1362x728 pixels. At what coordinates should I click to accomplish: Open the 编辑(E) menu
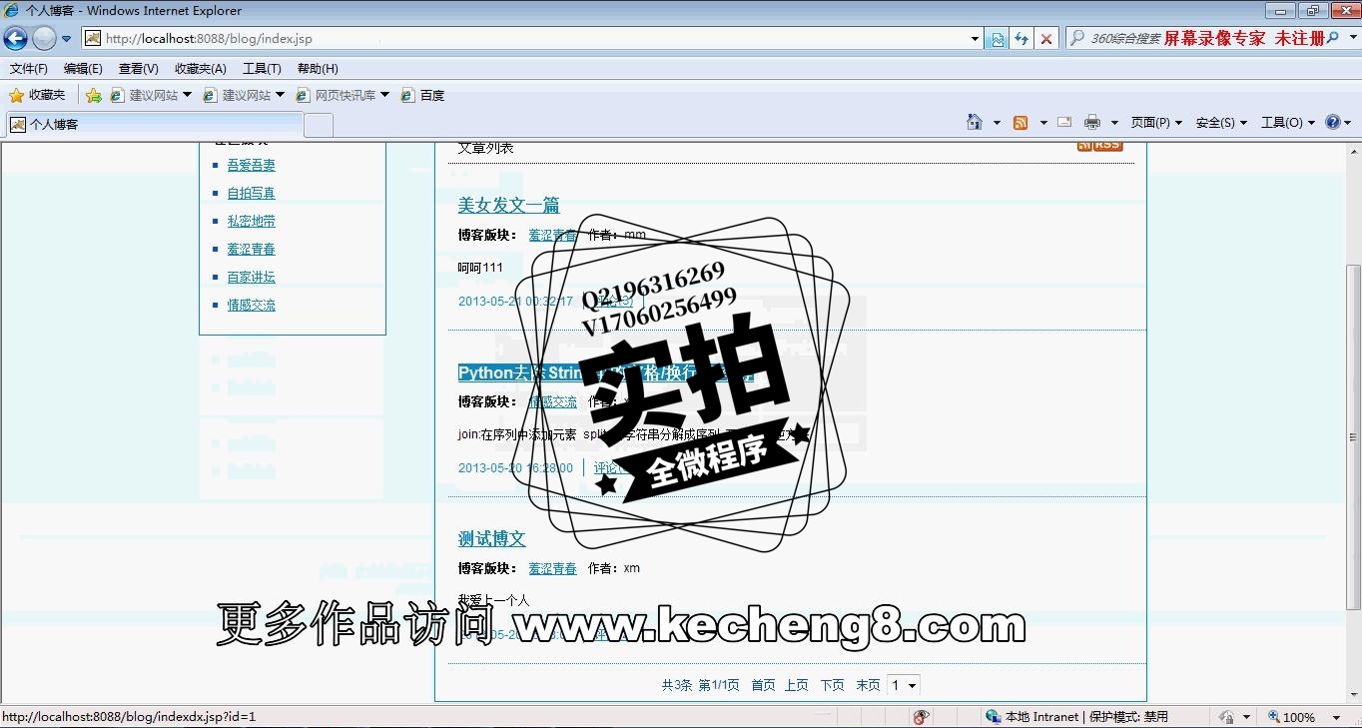point(83,69)
